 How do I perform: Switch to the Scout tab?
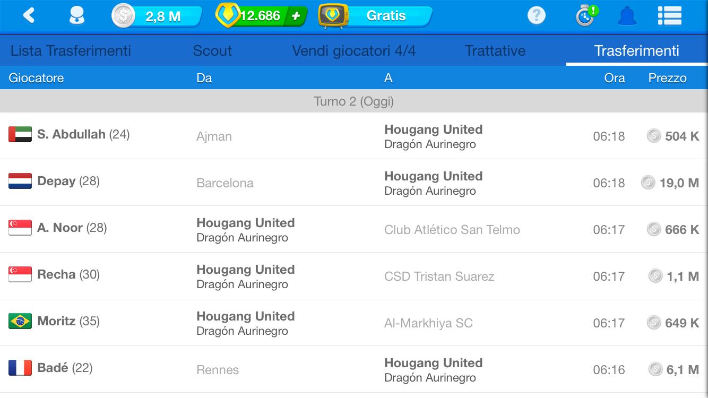[x=212, y=51]
